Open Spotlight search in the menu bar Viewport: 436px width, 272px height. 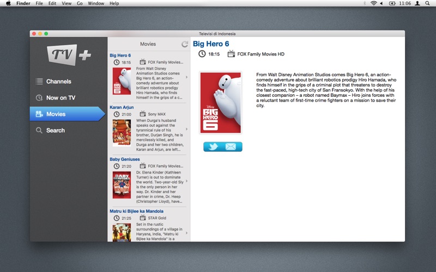point(427,3)
